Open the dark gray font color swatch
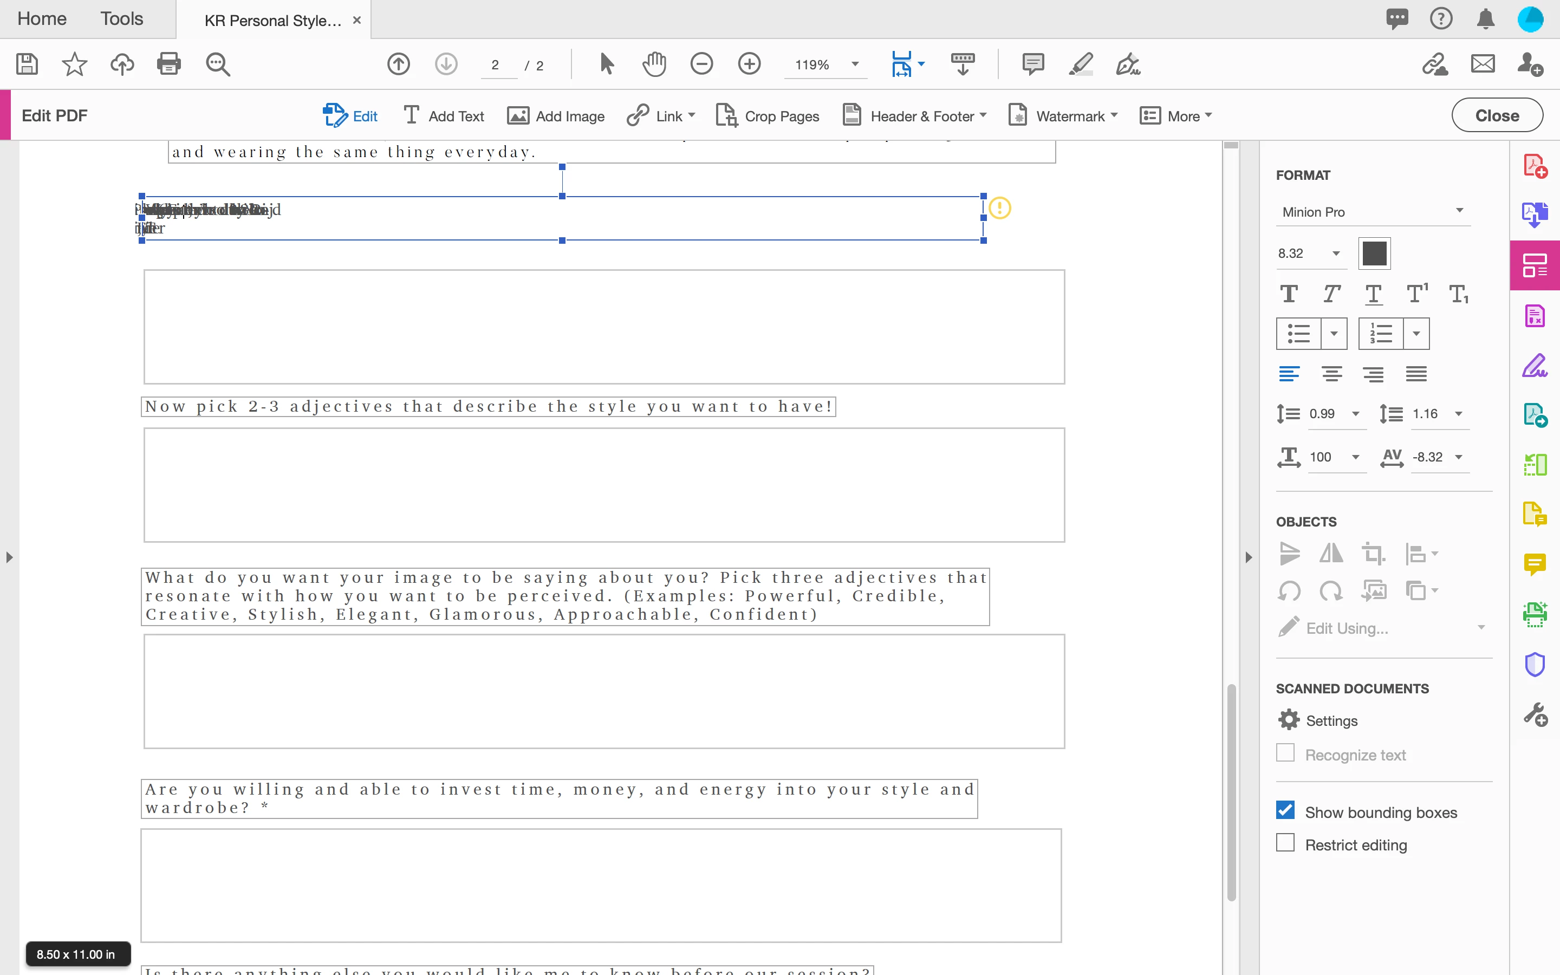The width and height of the screenshot is (1560, 975). (x=1374, y=253)
